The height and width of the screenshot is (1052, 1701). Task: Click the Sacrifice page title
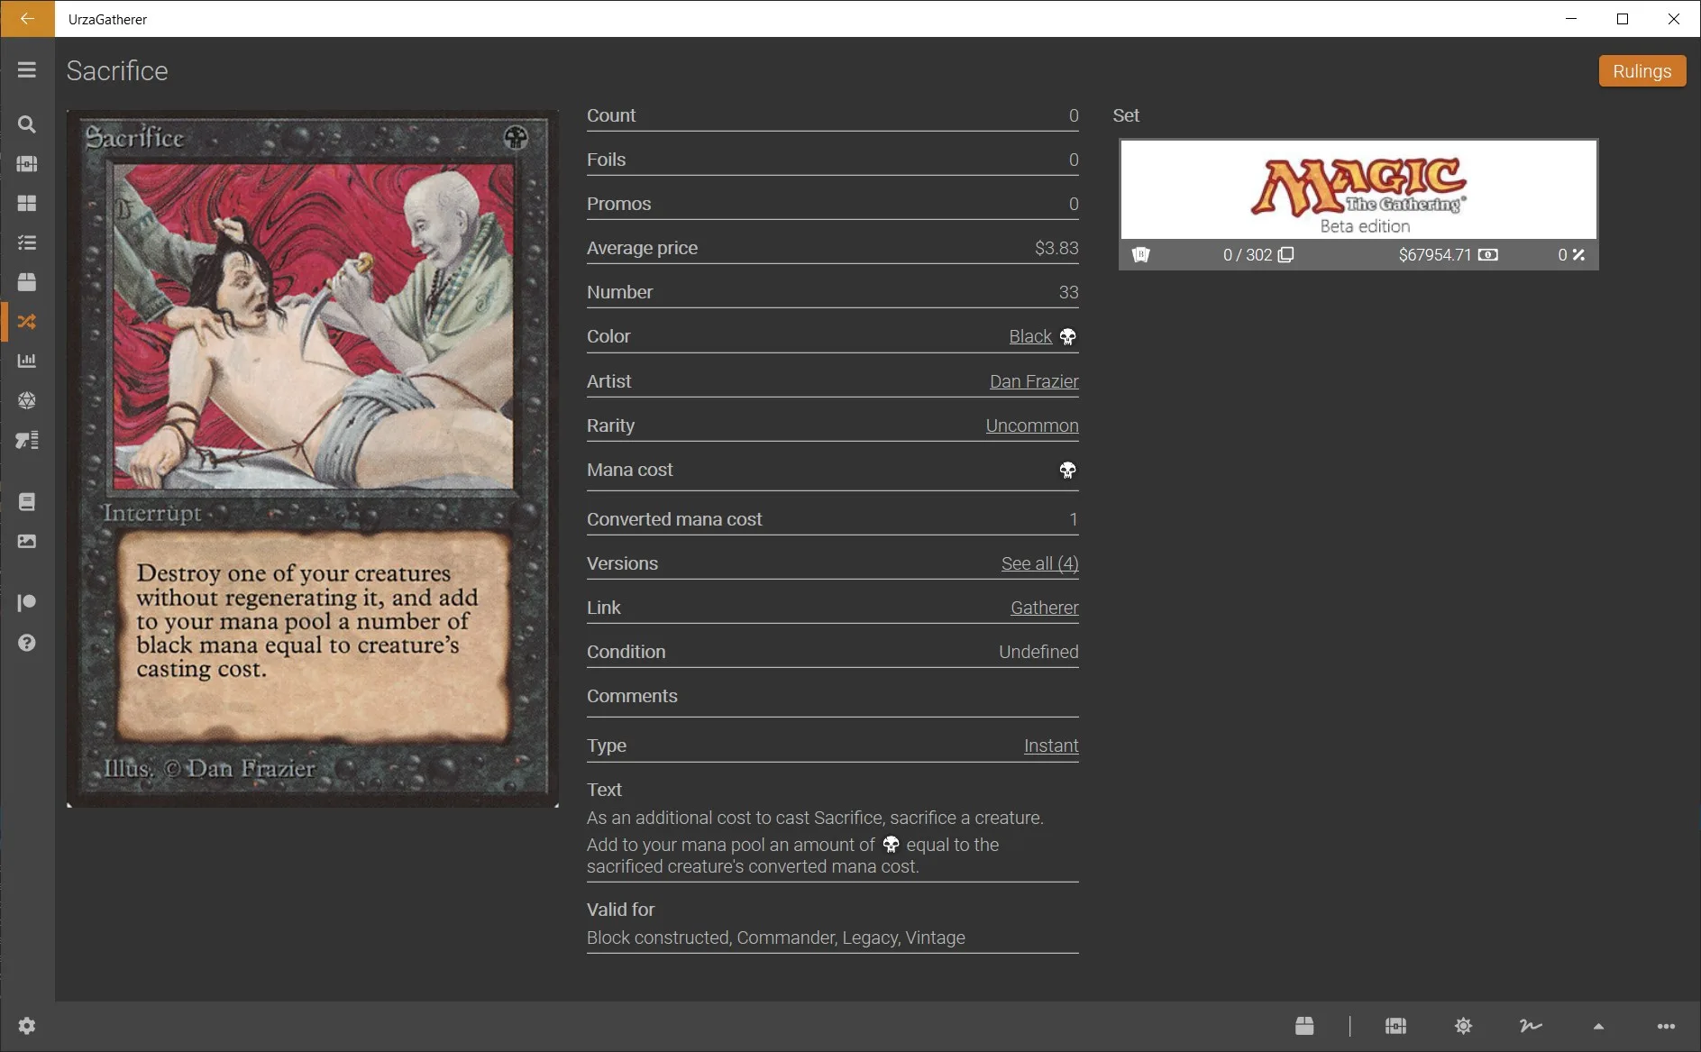pos(117,71)
